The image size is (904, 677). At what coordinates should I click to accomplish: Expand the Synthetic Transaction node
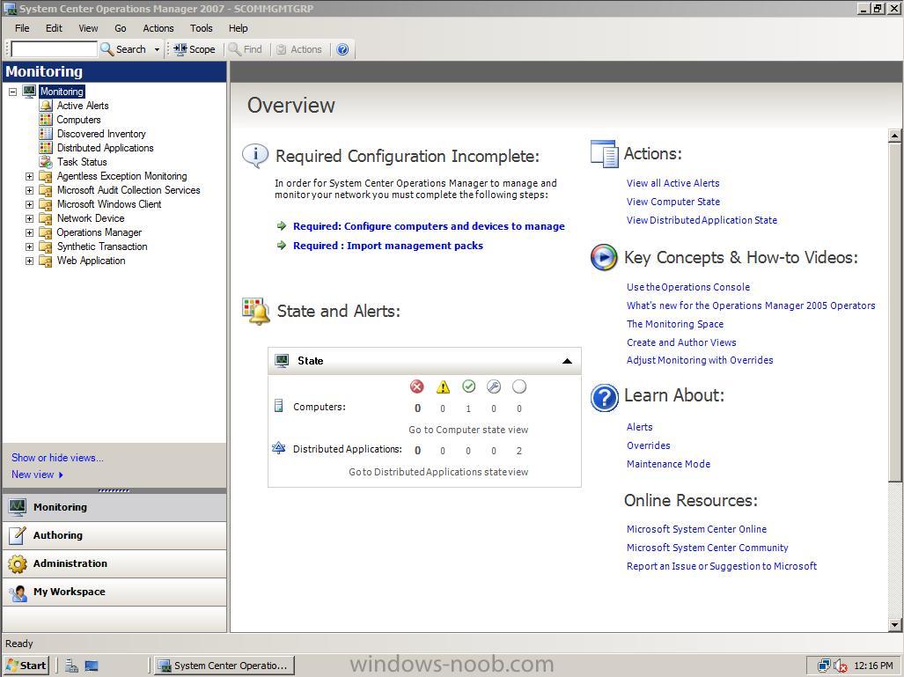coord(29,247)
